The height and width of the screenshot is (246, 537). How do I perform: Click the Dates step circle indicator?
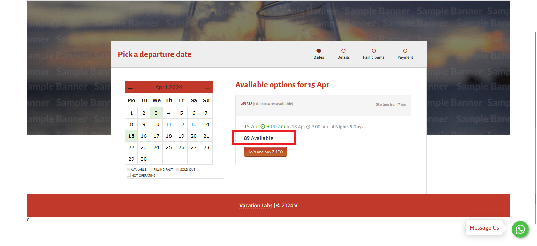[x=319, y=51]
